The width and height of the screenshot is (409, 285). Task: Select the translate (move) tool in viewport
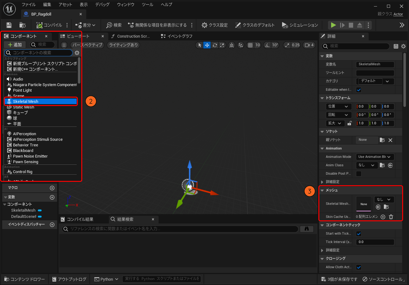(207, 45)
